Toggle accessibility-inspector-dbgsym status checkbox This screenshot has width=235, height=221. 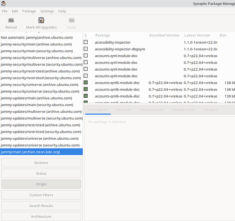tap(86, 49)
